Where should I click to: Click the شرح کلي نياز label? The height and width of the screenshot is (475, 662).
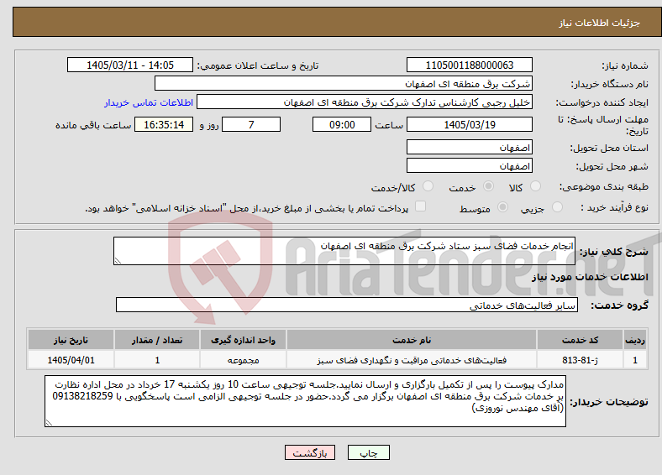coord(613,252)
